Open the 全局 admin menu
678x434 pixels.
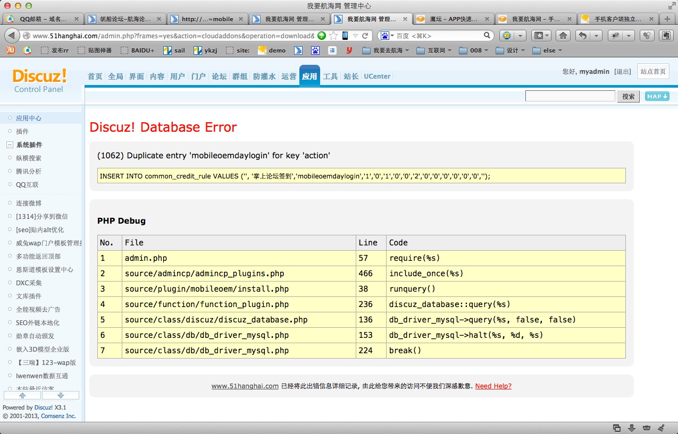115,76
